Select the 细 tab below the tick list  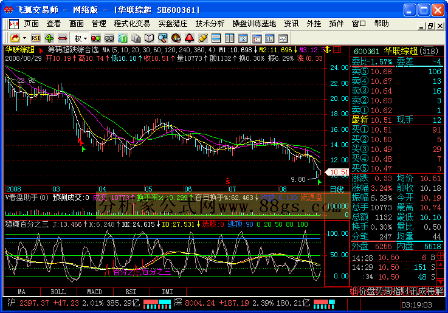point(354,291)
